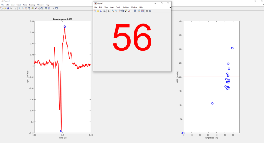
Task: Open Insert menu in Figure 2
Action: 112,7
